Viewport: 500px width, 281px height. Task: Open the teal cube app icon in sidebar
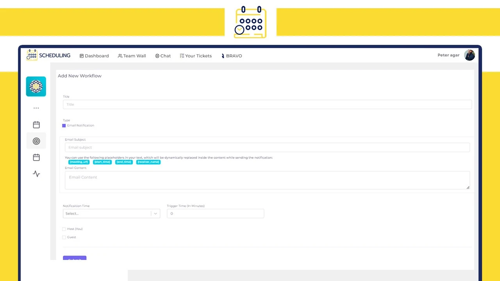36,86
